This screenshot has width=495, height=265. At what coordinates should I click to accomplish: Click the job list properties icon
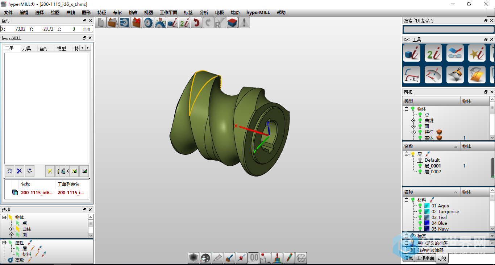coord(9,171)
